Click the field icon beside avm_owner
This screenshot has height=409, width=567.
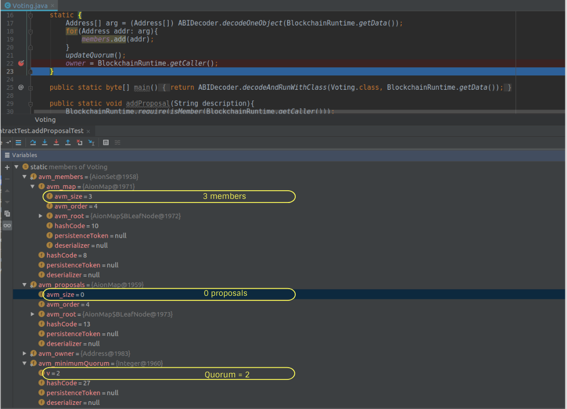(x=33, y=353)
